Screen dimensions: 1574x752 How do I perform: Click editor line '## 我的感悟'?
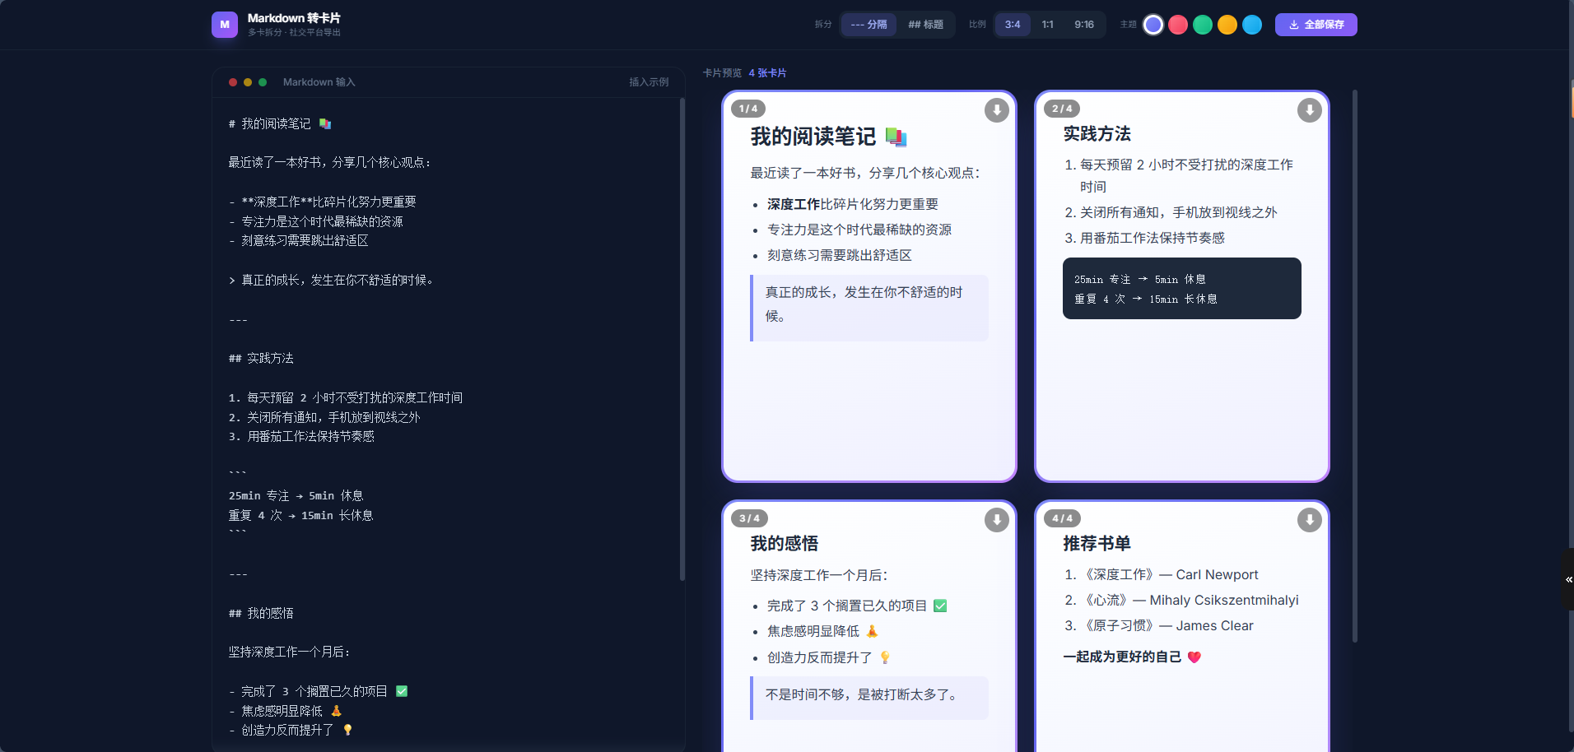(x=261, y=613)
